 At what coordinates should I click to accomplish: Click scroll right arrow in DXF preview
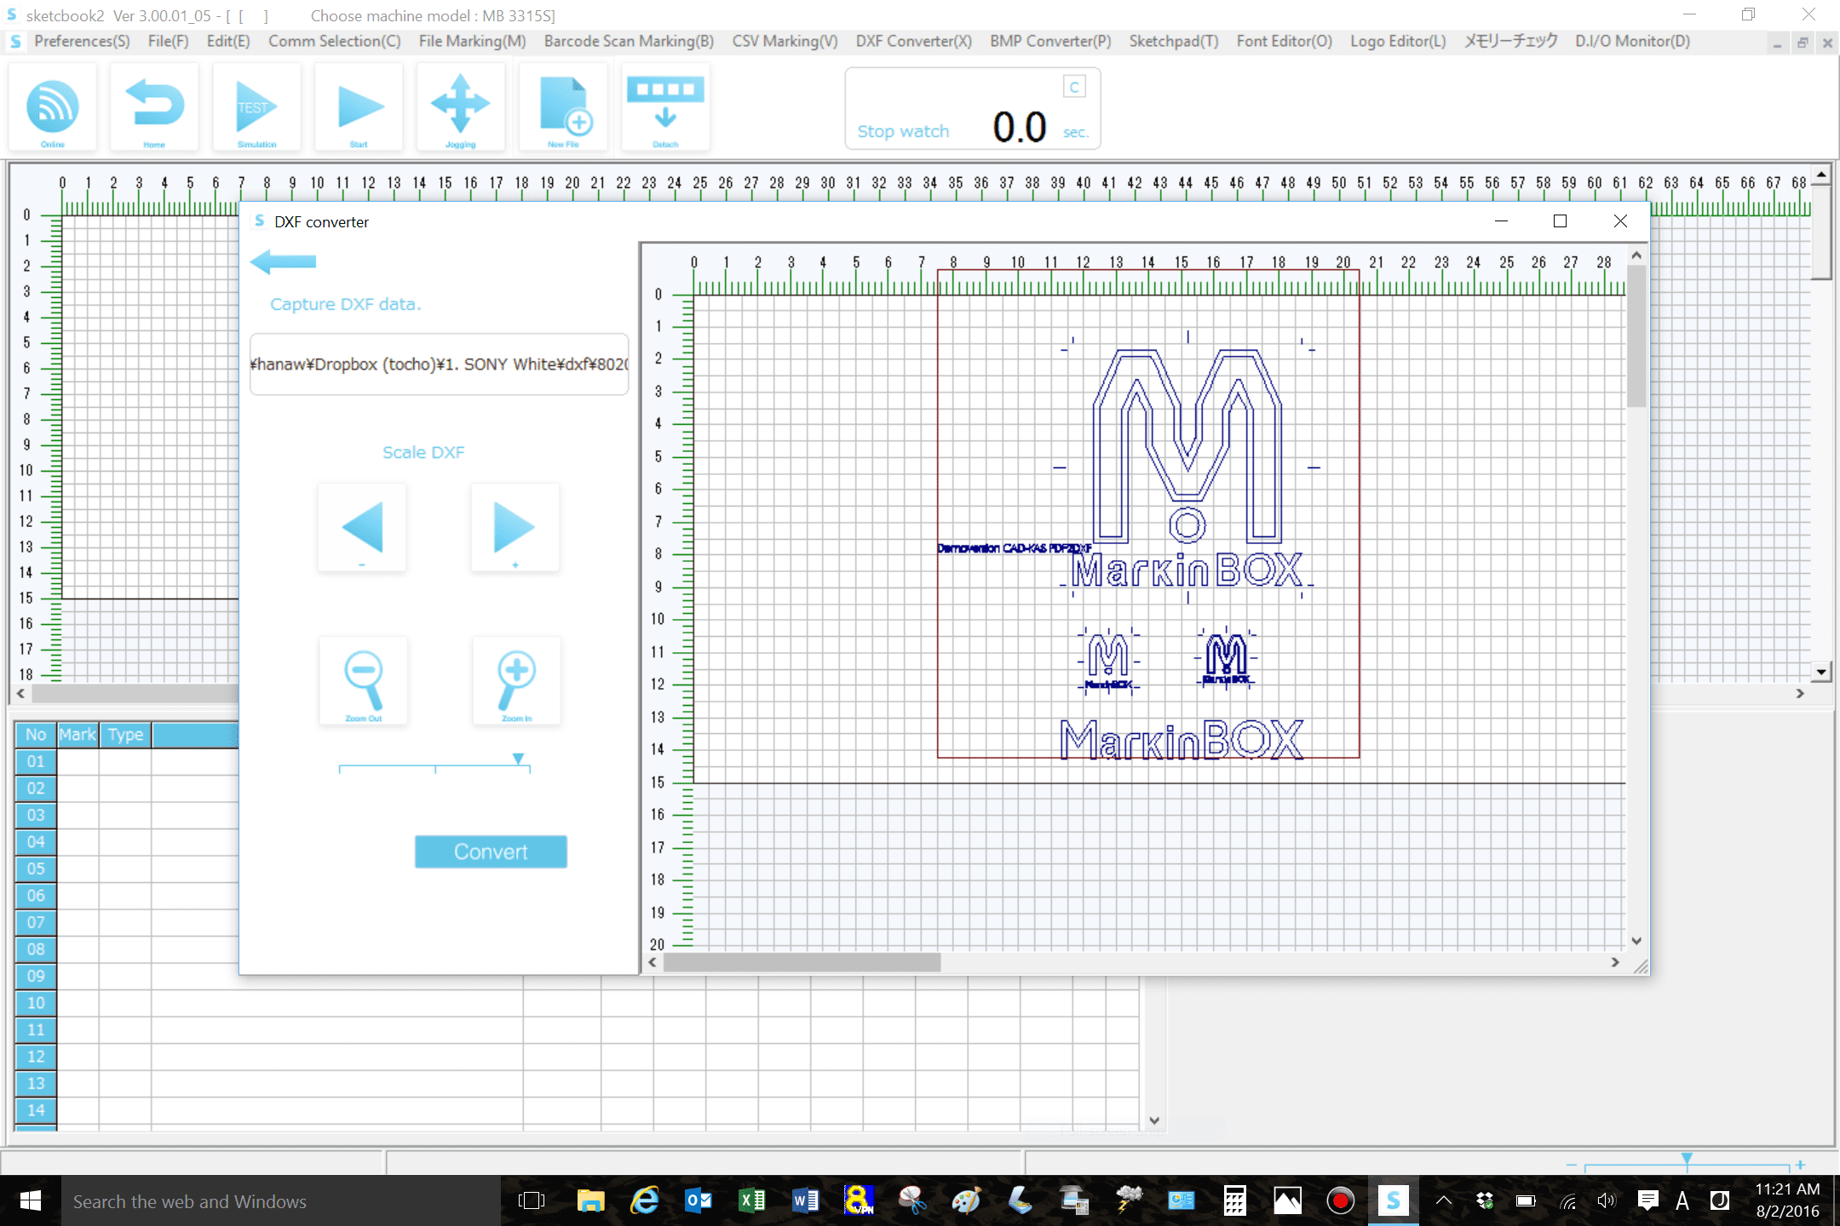pyautogui.click(x=1615, y=962)
